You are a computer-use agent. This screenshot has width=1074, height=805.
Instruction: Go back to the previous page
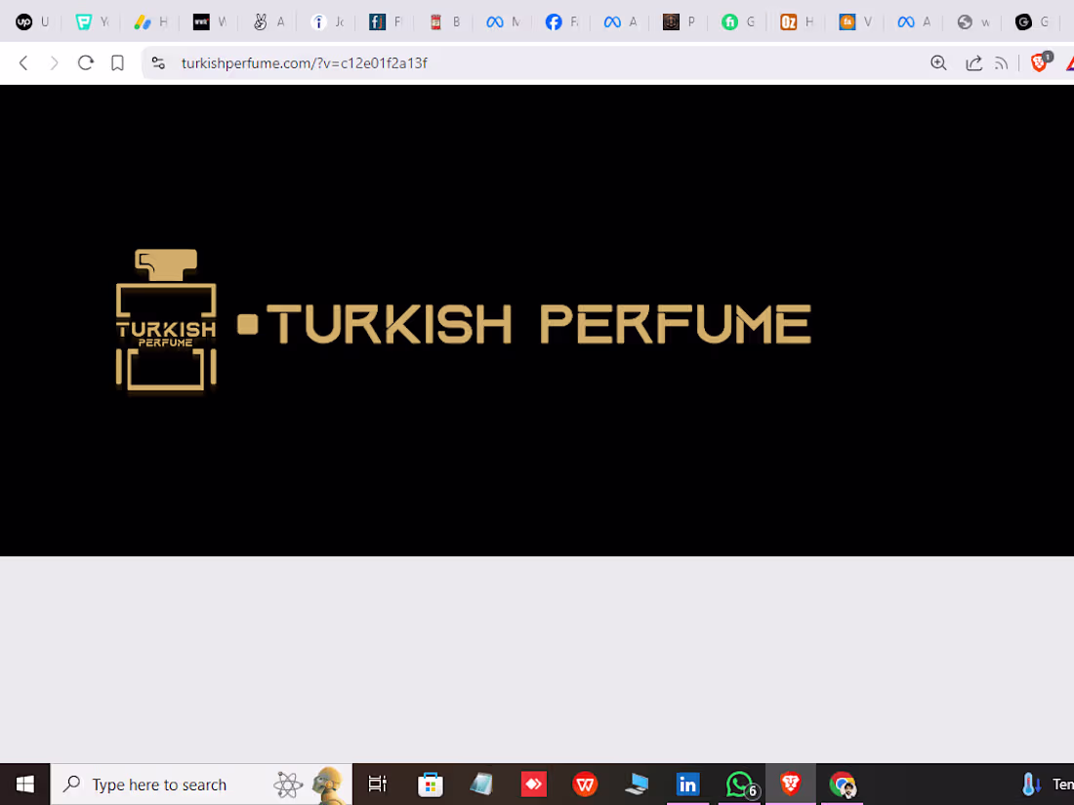[23, 62]
